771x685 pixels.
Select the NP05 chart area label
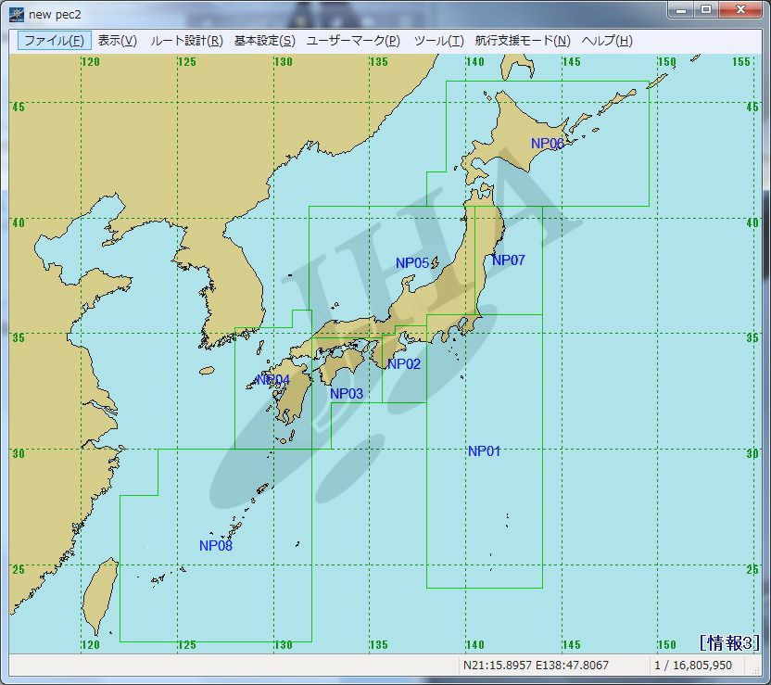click(x=412, y=263)
